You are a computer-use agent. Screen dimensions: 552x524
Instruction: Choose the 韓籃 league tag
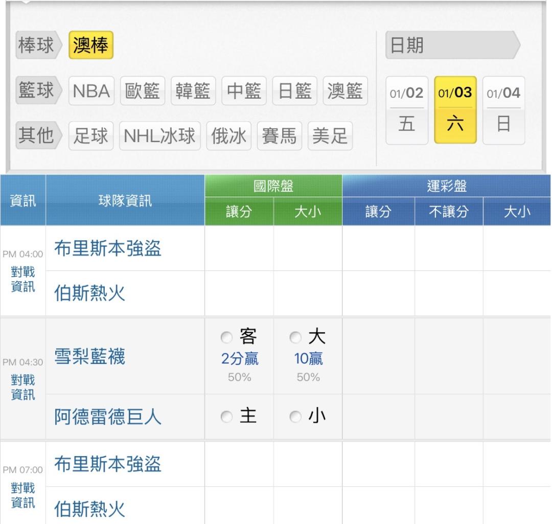click(x=193, y=91)
